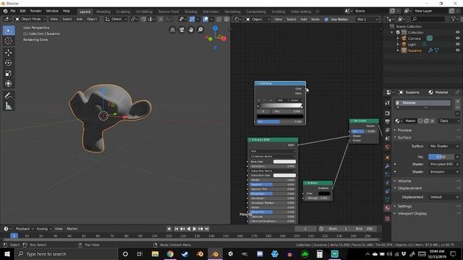Viewport: 463px width, 260px height.
Task: Click the Mix Shader surface selector button
Action: tap(441, 146)
